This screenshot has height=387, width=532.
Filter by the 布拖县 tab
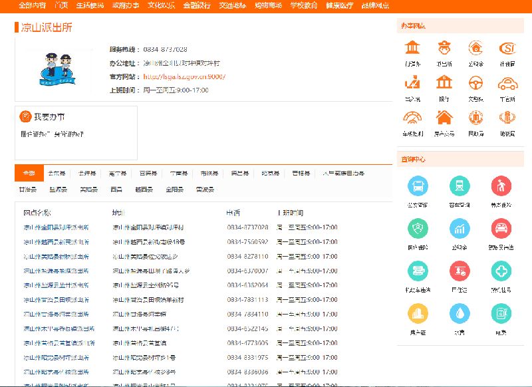[209, 174]
